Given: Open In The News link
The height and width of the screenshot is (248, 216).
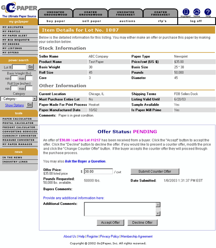Looking at the screenshot, I should [x=12, y=158].
